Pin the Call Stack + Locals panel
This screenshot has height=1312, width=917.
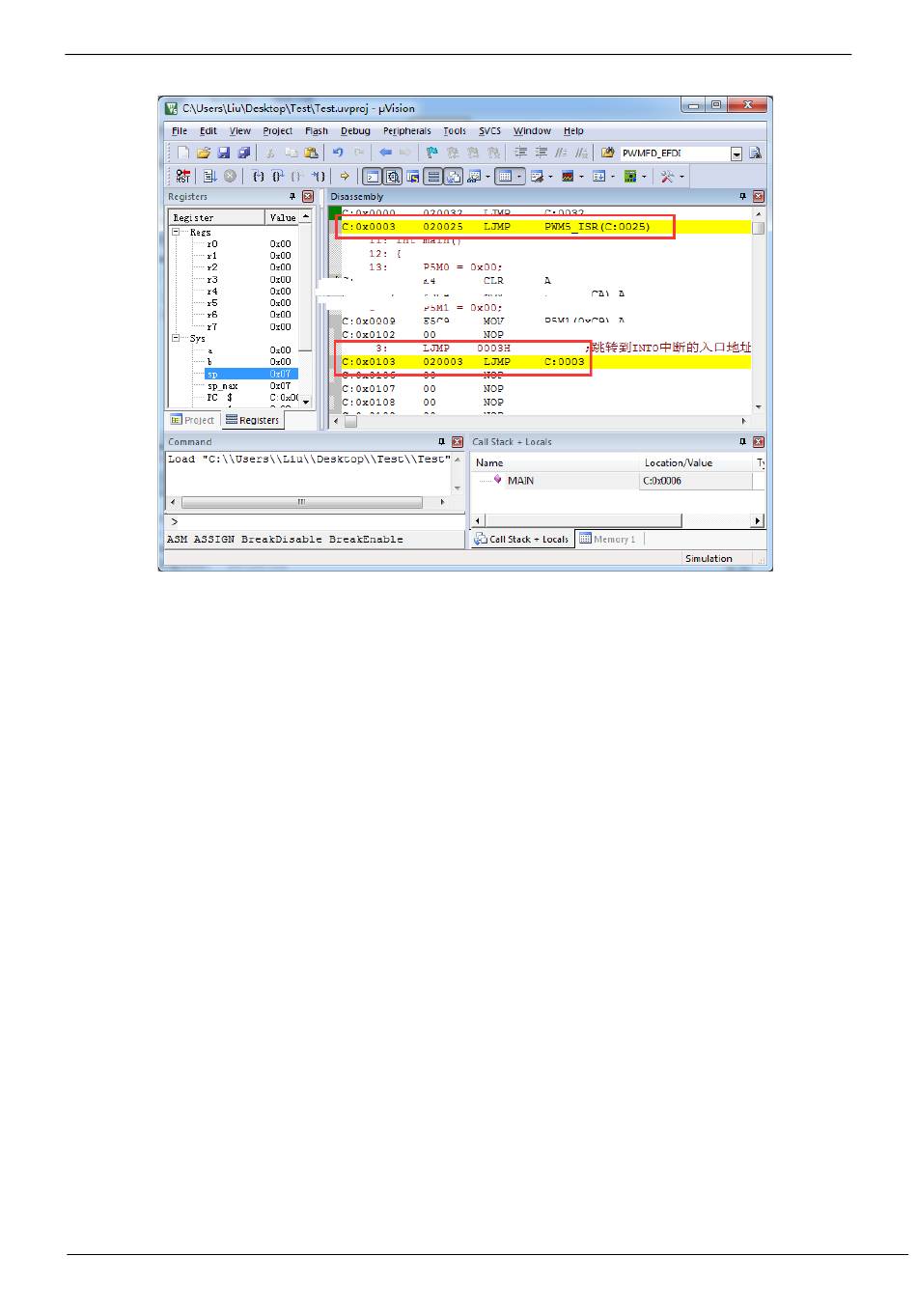(x=743, y=441)
